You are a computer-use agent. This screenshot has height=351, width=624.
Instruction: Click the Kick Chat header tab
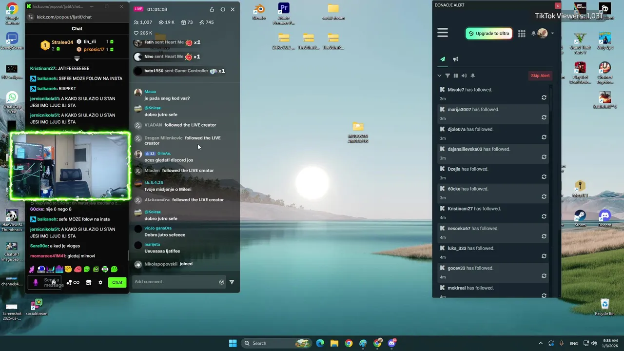[77, 28]
